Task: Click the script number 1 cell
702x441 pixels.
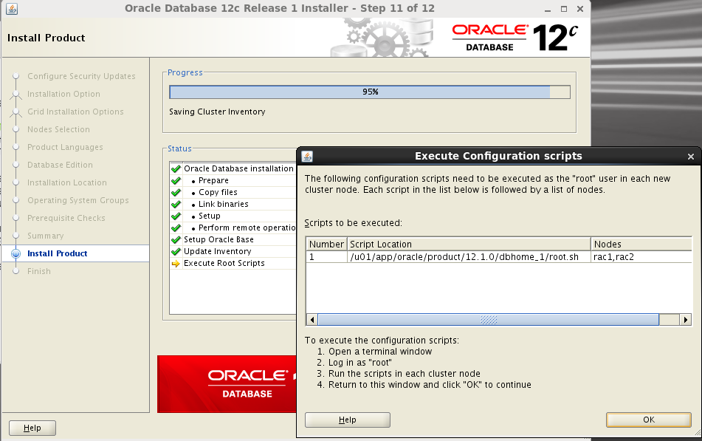Action: (x=327, y=257)
